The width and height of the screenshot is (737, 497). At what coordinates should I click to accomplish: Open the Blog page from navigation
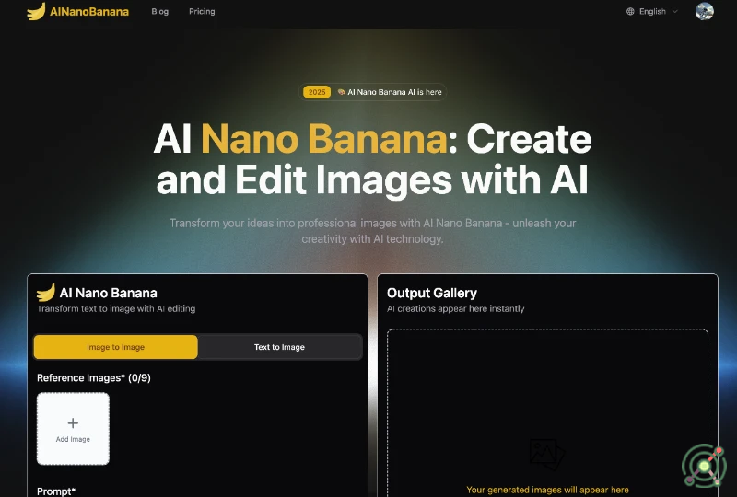(160, 12)
